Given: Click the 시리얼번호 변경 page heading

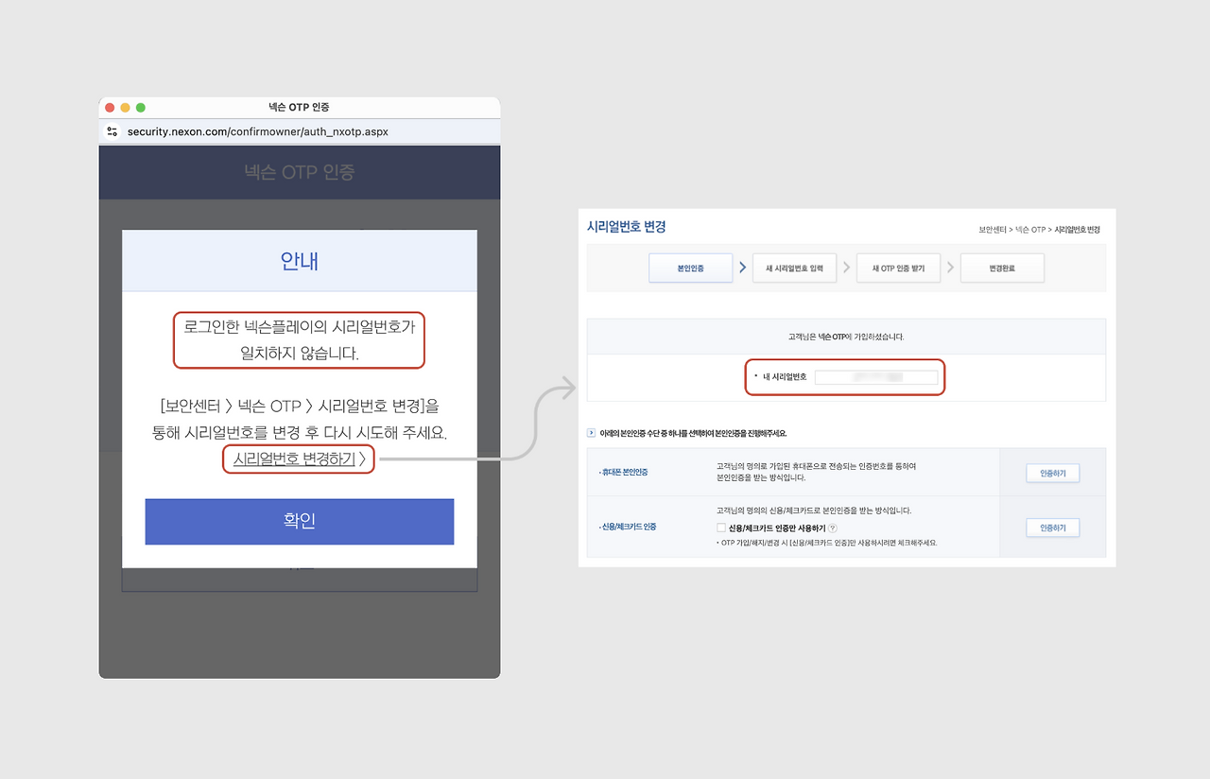Looking at the screenshot, I should pos(627,227).
